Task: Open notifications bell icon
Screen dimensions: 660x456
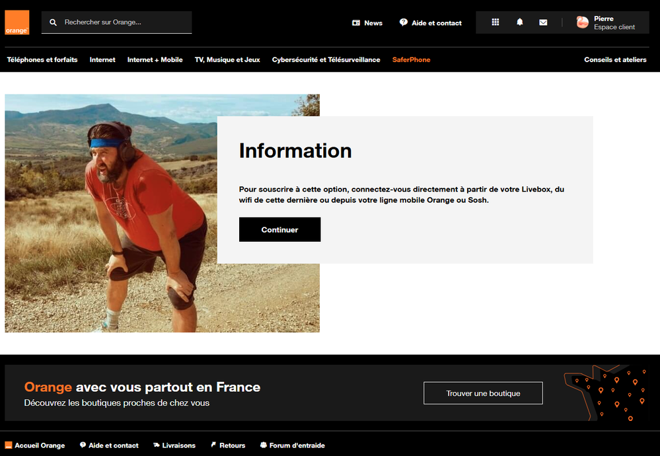Action: pos(519,22)
